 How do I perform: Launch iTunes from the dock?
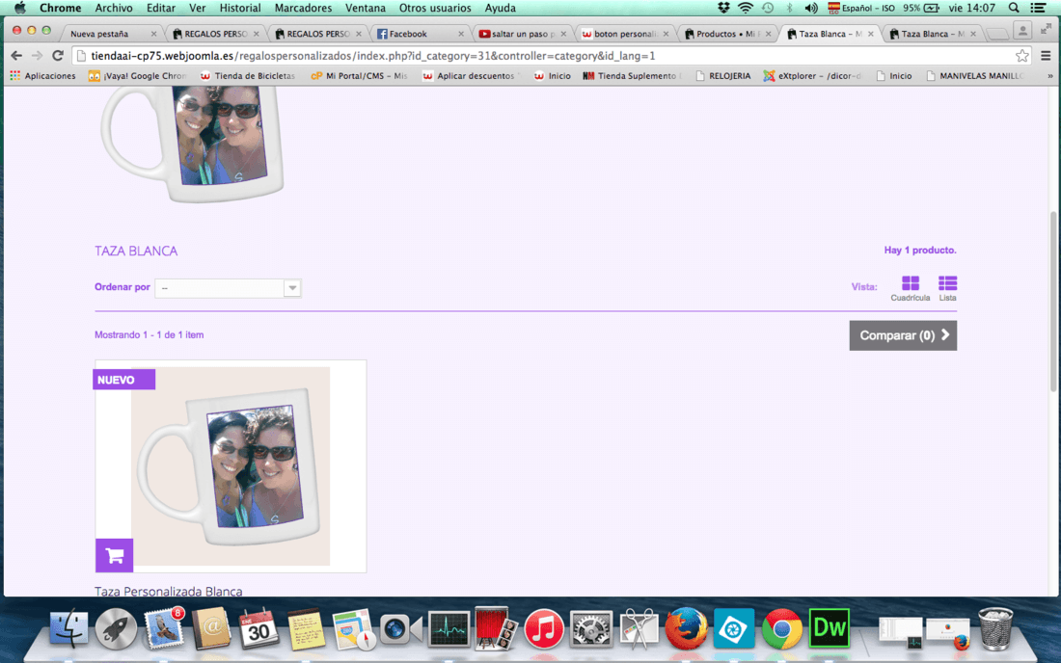543,629
